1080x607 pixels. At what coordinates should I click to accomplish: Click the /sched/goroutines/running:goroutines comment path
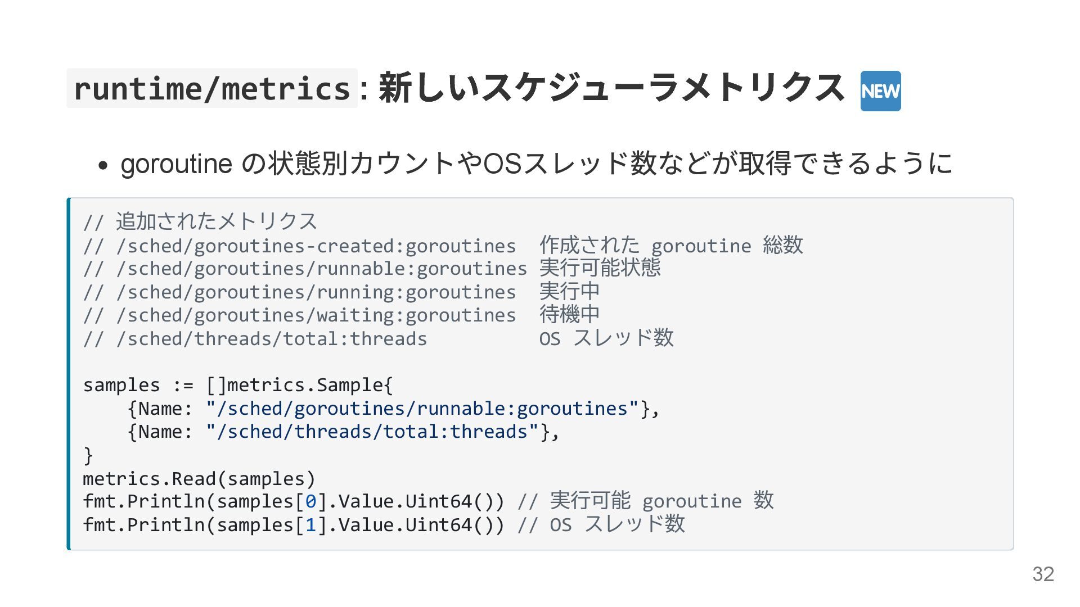coord(316,292)
